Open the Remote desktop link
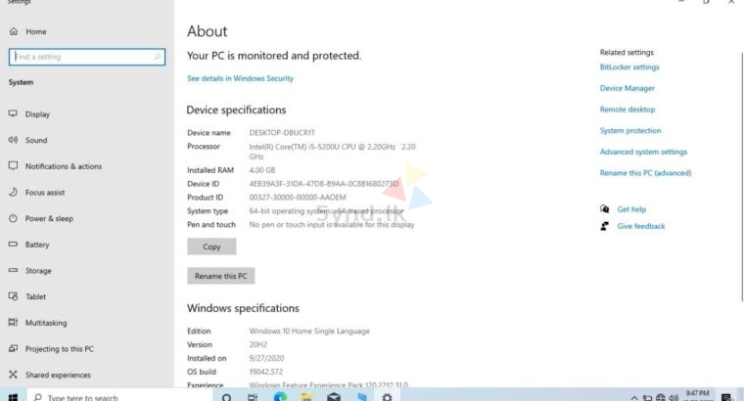The image size is (744, 401). pyautogui.click(x=628, y=110)
